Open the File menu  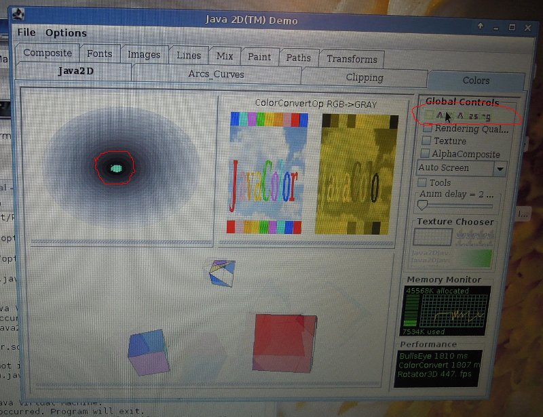26,33
